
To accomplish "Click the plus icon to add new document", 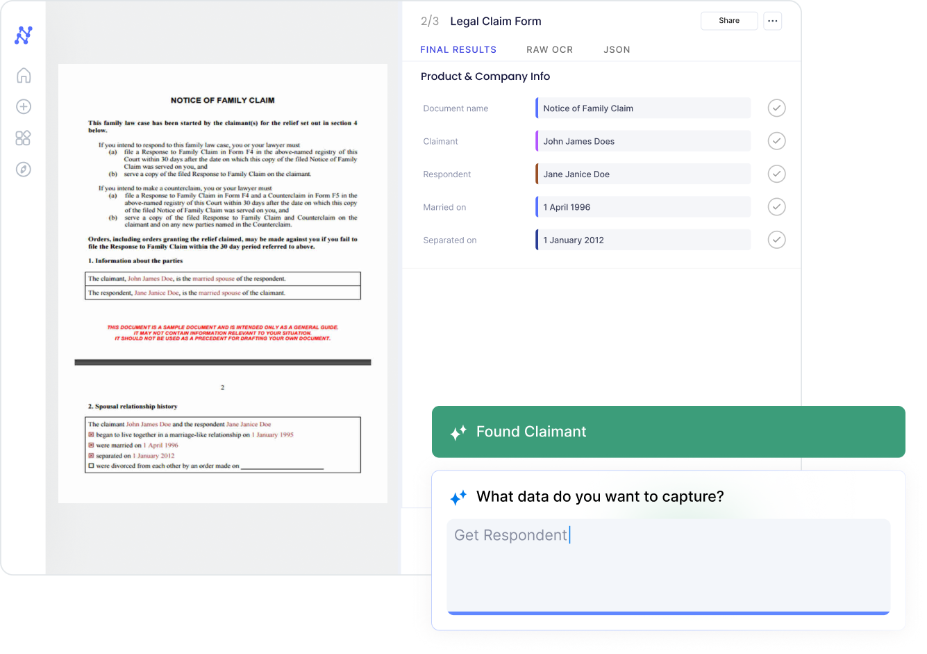I will (x=23, y=106).
